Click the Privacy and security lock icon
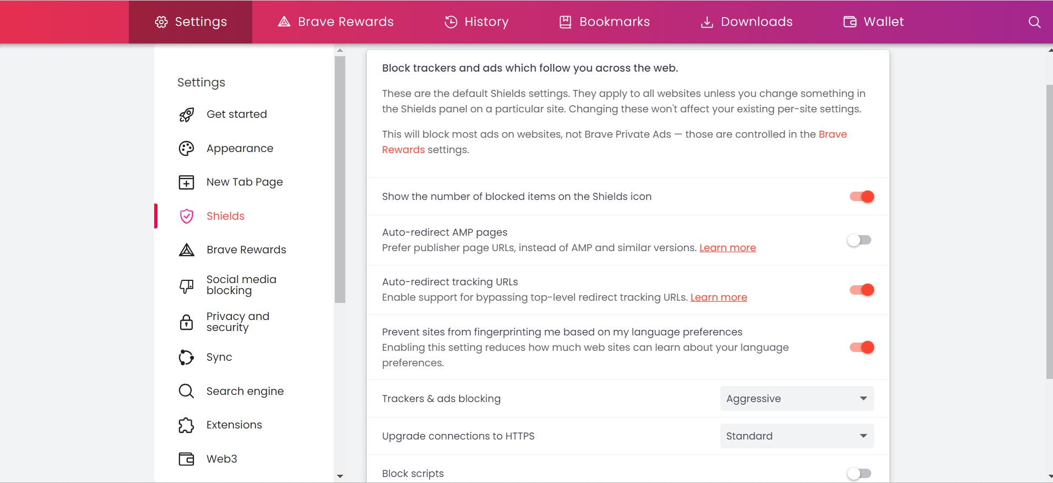 tap(187, 322)
